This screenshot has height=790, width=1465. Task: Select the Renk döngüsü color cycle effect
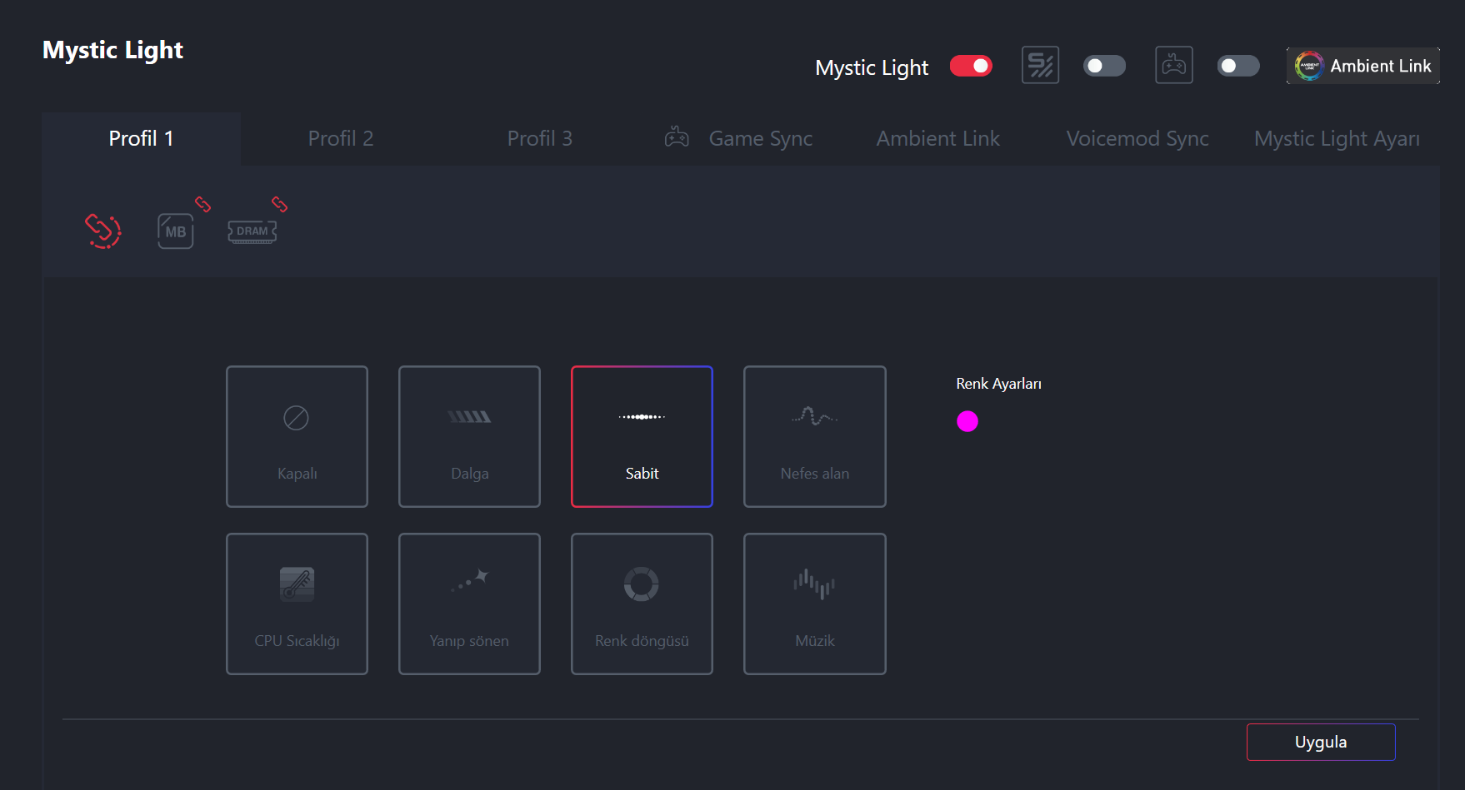coord(642,604)
